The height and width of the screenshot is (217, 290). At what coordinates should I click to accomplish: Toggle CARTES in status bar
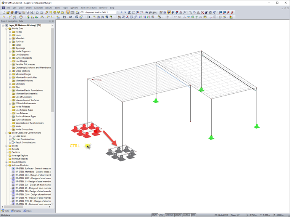(169, 215)
